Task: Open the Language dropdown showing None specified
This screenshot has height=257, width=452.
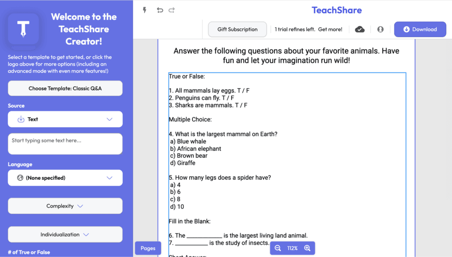Action: [65, 178]
